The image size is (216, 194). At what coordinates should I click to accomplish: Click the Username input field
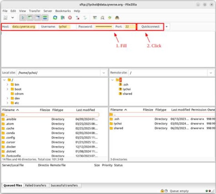[67, 27]
